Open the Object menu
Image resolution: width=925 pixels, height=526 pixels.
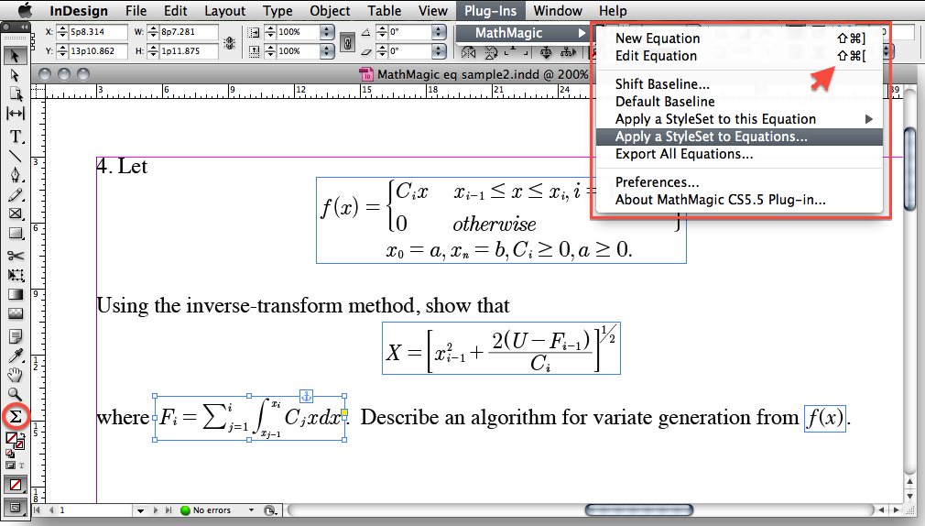pos(330,11)
